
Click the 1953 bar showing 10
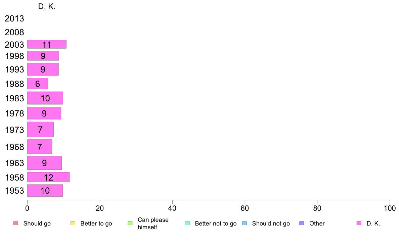pyautogui.click(x=45, y=191)
